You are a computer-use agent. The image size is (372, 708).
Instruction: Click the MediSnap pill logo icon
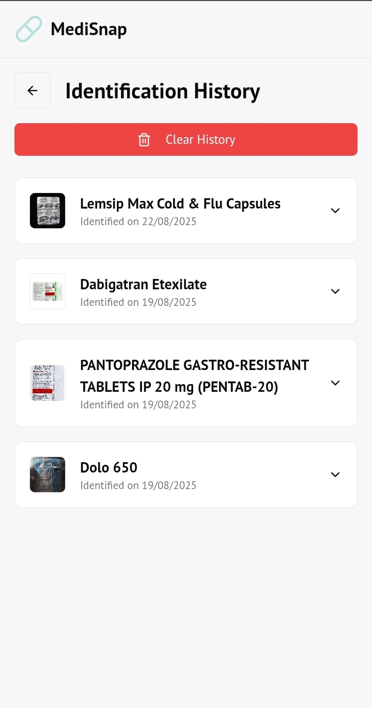click(x=29, y=29)
